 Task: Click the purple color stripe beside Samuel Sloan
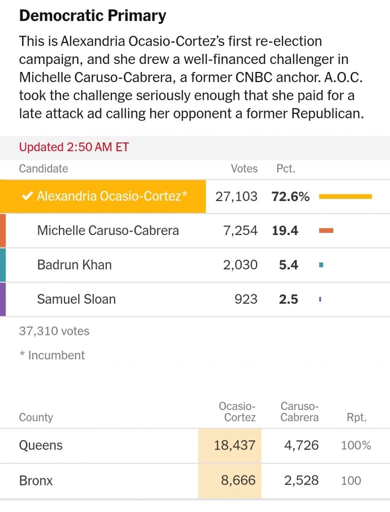tap(3, 299)
